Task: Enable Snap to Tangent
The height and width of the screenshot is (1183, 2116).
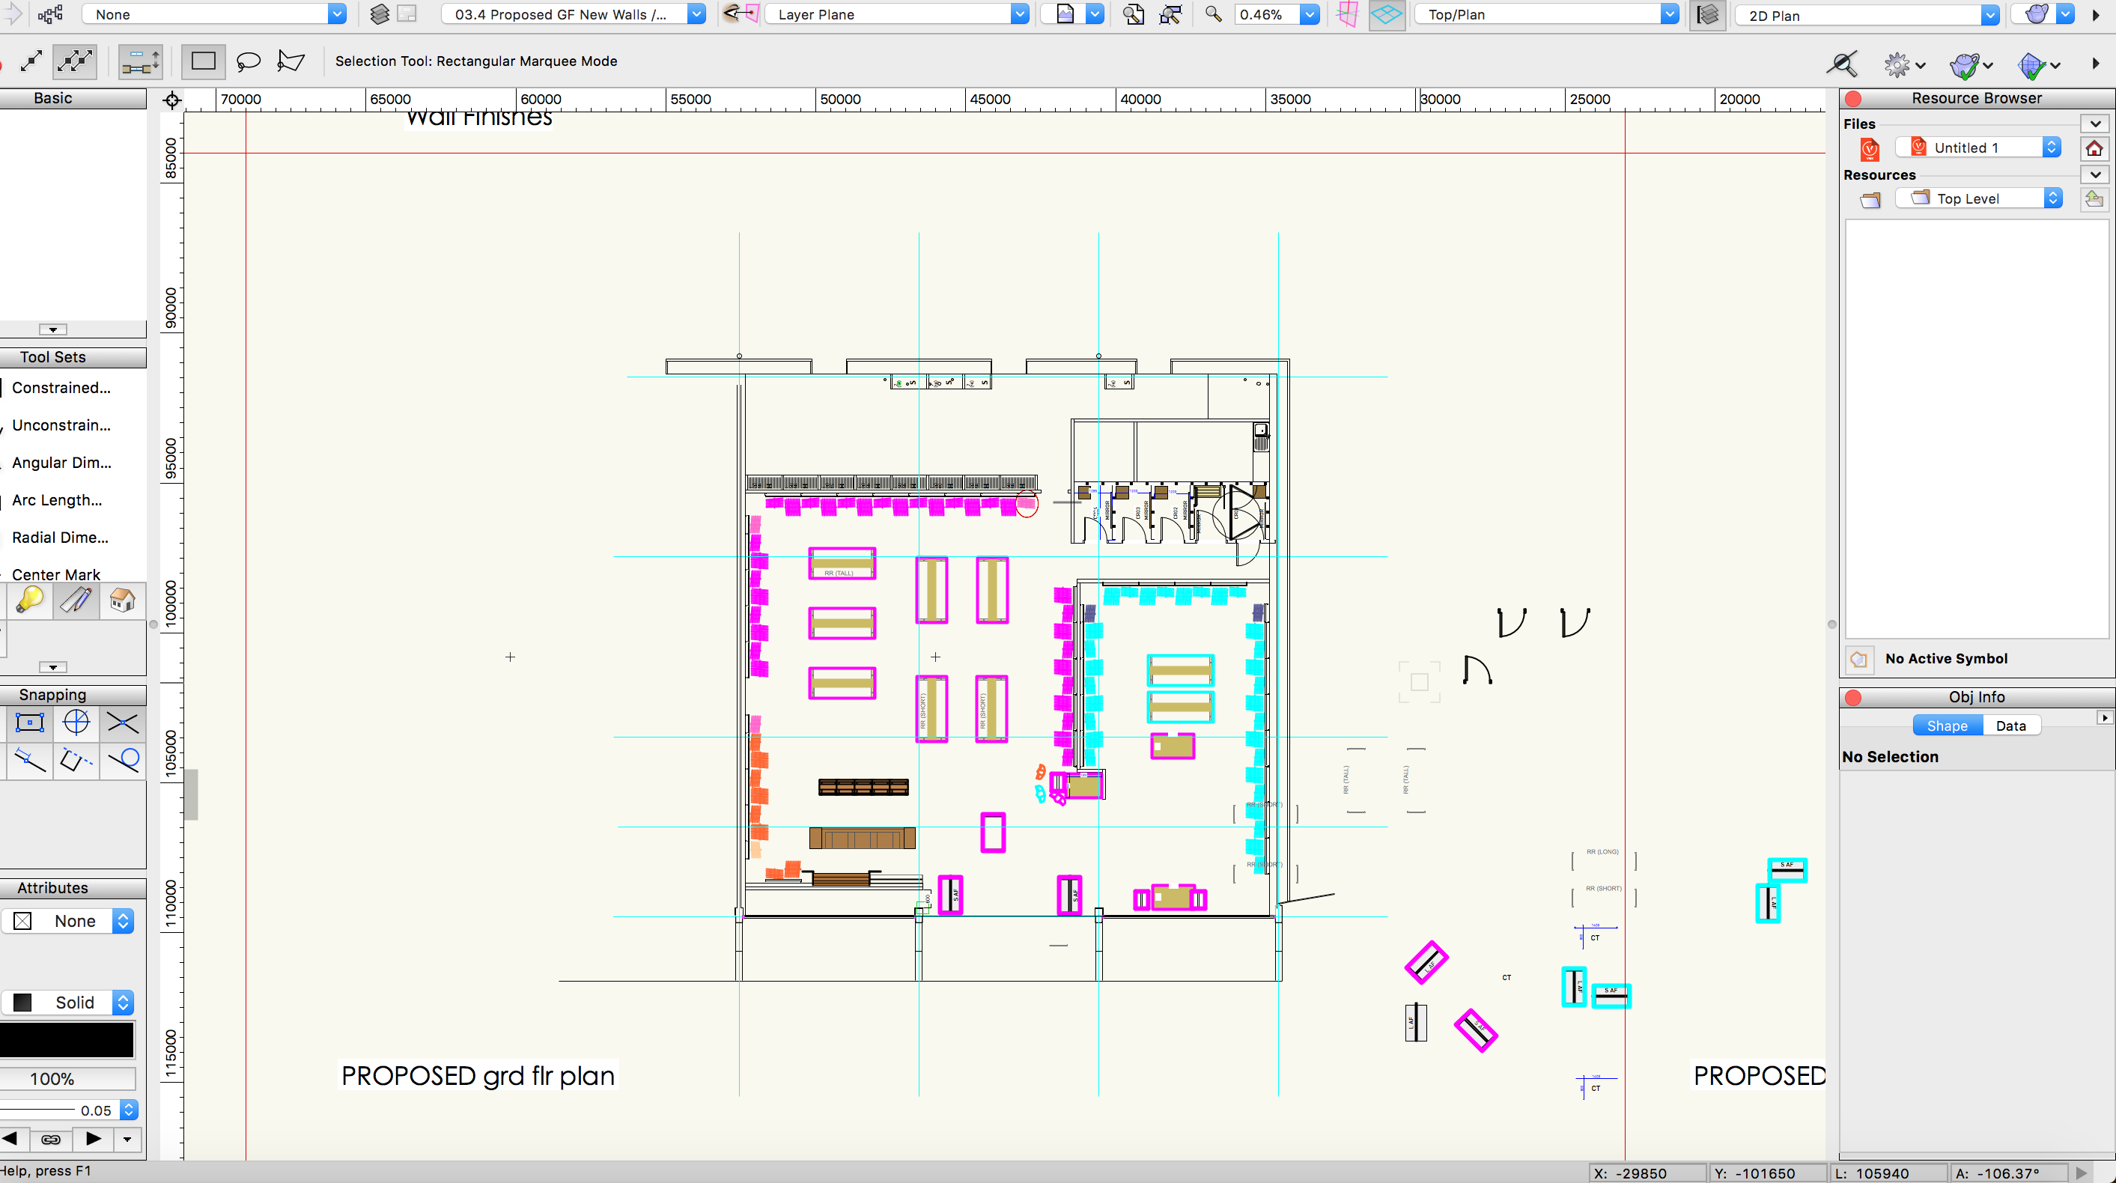Action: [122, 761]
